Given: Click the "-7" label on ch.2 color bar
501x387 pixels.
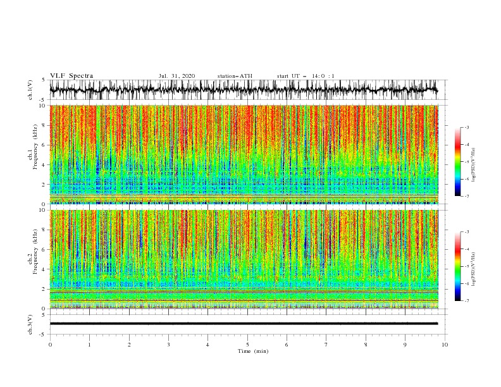Looking at the screenshot, I should coord(467,300).
